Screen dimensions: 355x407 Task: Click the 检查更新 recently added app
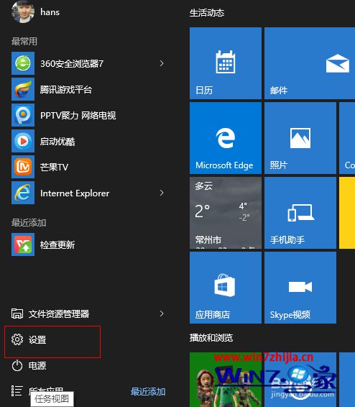[88, 244]
